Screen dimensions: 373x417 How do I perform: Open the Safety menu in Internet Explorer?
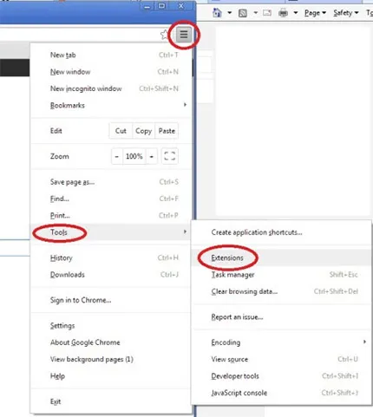pyautogui.click(x=346, y=13)
